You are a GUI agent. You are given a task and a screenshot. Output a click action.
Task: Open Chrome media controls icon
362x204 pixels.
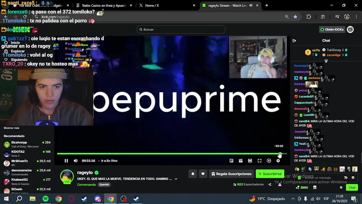[x=337, y=17]
